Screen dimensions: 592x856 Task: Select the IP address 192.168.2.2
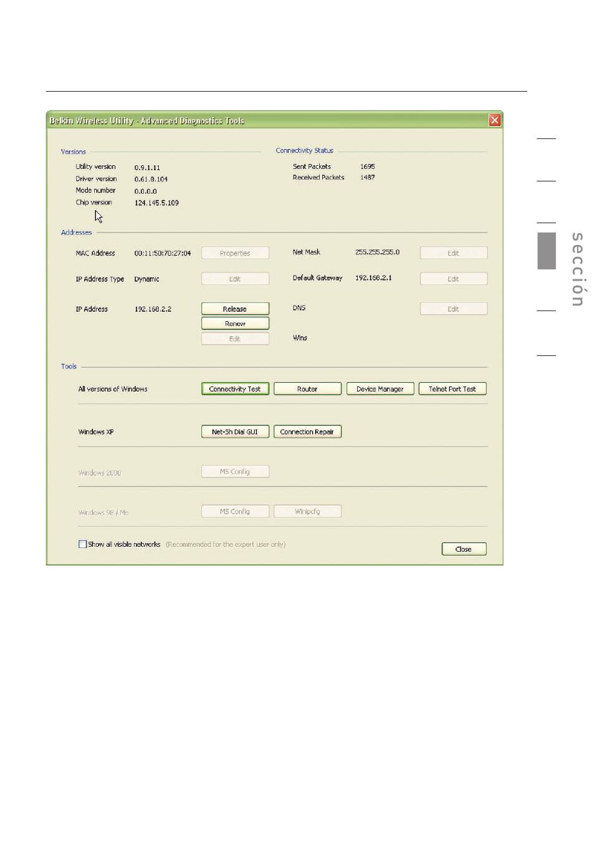coord(153,309)
